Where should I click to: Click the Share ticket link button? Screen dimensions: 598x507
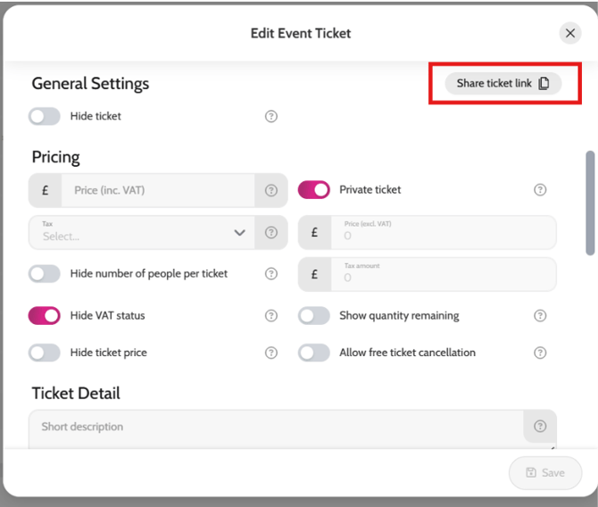click(x=503, y=84)
